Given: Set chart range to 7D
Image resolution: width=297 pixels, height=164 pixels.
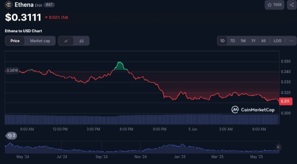Looking at the screenshot, I should click(x=232, y=41).
